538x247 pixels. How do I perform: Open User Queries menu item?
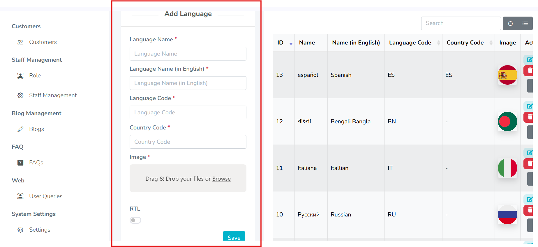(x=46, y=196)
